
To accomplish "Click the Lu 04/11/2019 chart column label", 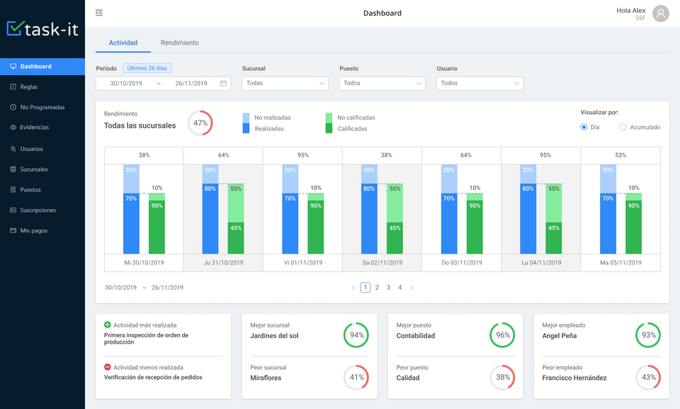I will 541,263.
